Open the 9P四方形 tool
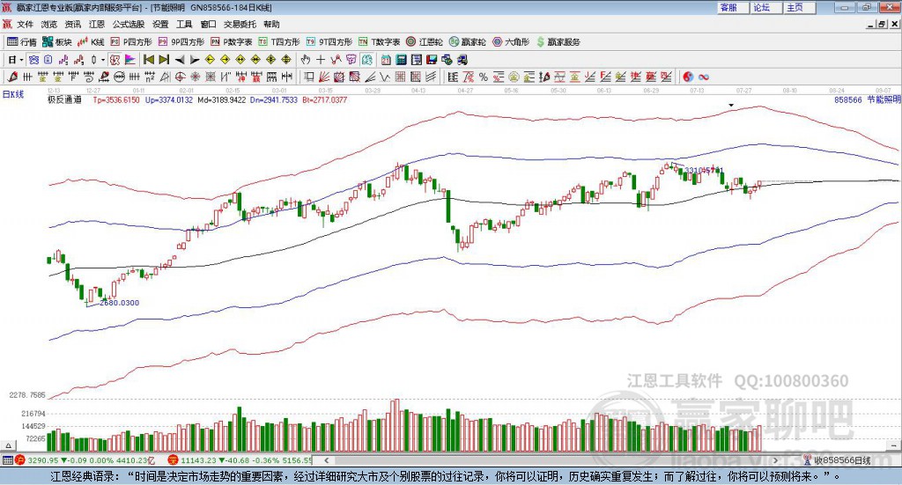Image resolution: width=902 pixels, height=485 pixels. tap(181, 42)
